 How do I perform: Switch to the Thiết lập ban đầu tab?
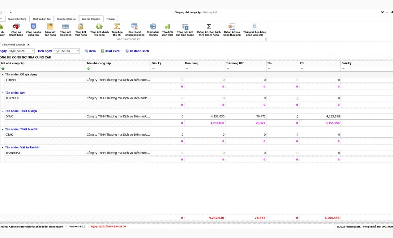tap(42, 19)
